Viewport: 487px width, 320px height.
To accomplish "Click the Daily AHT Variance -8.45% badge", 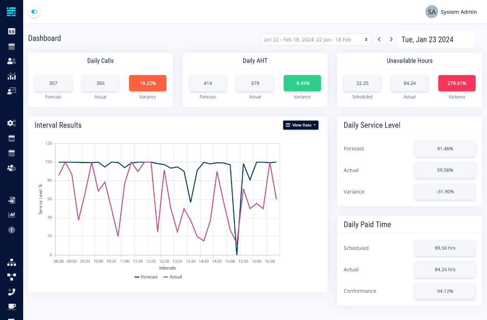I will (x=302, y=83).
